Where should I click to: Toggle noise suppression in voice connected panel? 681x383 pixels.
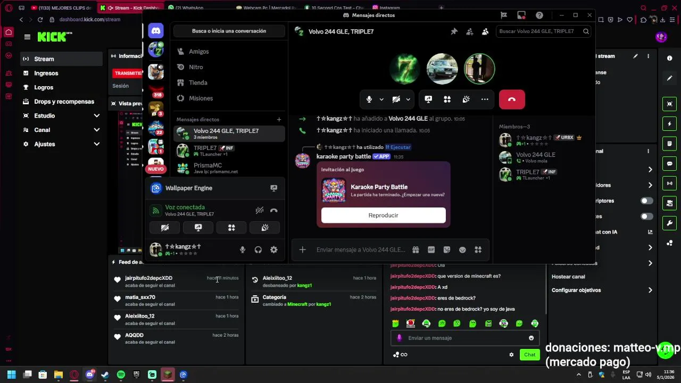pos(259,211)
